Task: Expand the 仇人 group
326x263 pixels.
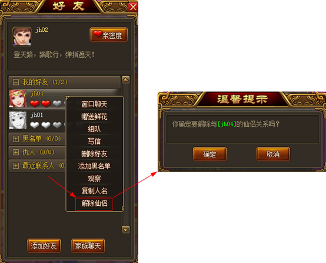Action: (x=16, y=152)
